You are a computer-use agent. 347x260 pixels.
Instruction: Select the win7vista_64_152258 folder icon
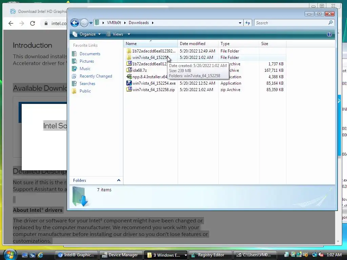(129, 58)
